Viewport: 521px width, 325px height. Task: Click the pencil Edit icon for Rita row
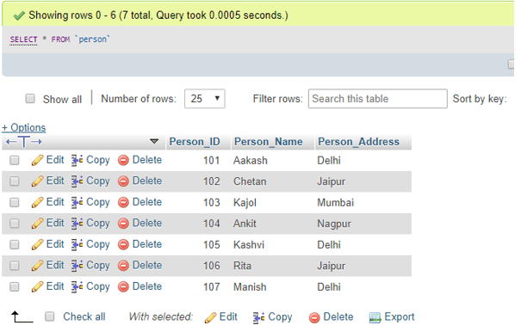pyautogui.click(x=37, y=266)
